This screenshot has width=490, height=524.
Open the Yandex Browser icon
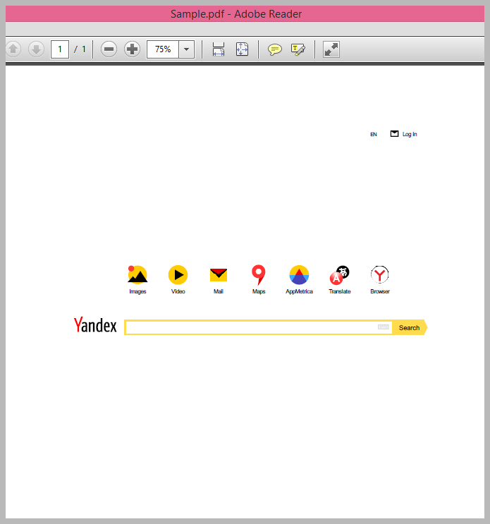point(380,275)
